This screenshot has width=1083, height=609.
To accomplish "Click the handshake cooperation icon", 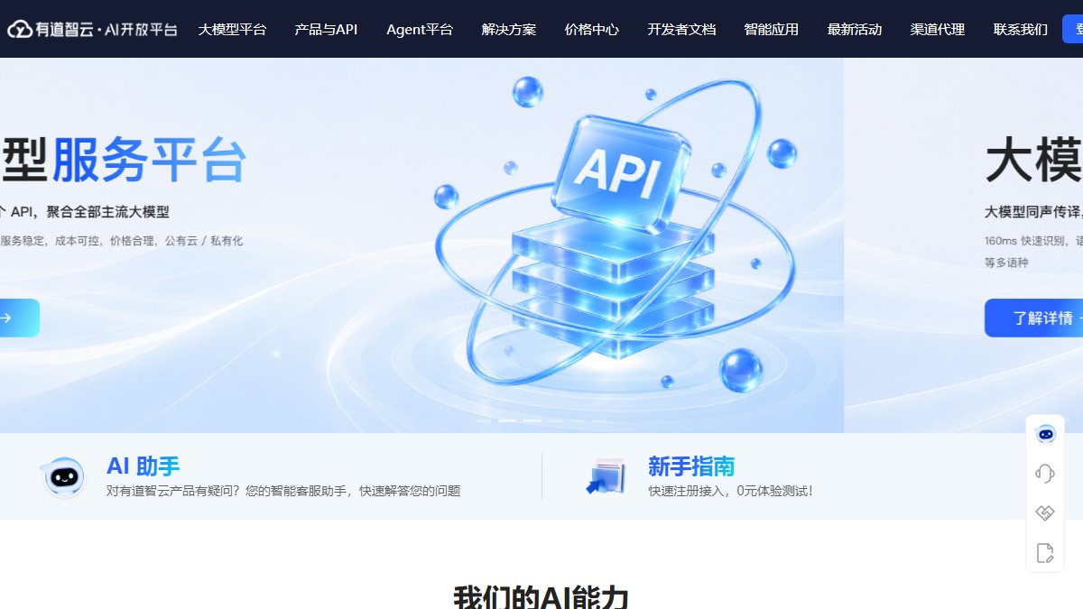I will 1045,512.
